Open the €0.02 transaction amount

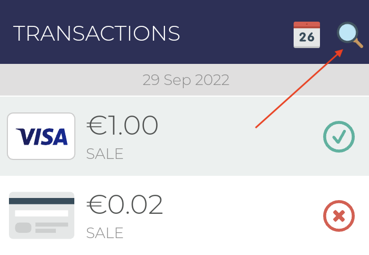pyautogui.click(x=125, y=205)
